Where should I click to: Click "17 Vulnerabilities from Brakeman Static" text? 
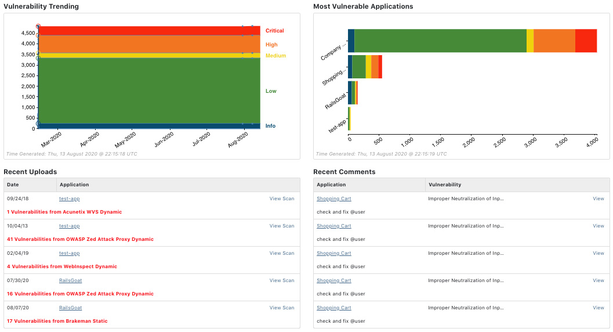coord(57,321)
